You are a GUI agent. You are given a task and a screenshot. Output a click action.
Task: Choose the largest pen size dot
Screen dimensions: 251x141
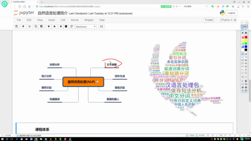[246, 33]
